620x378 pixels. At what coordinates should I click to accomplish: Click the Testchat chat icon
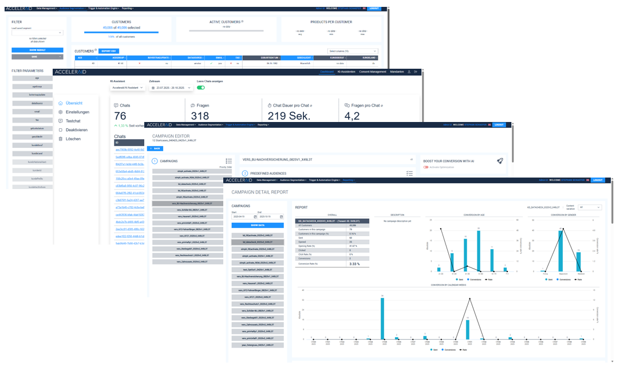[61, 121]
